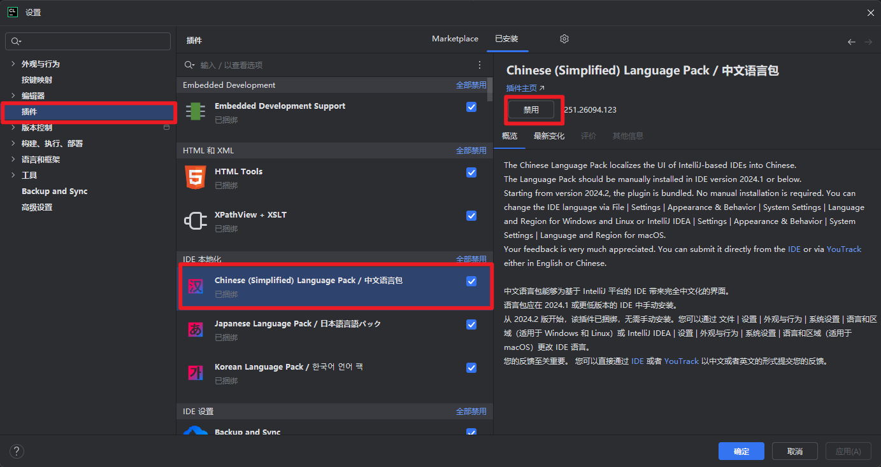Click the icon beside Version Control item
Viewport: 881px width, 467px height.
click(x=166, y=127)
